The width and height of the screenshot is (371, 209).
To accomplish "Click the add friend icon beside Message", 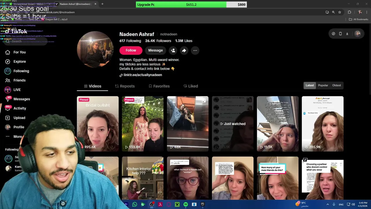I will click(x=173, y=51).
